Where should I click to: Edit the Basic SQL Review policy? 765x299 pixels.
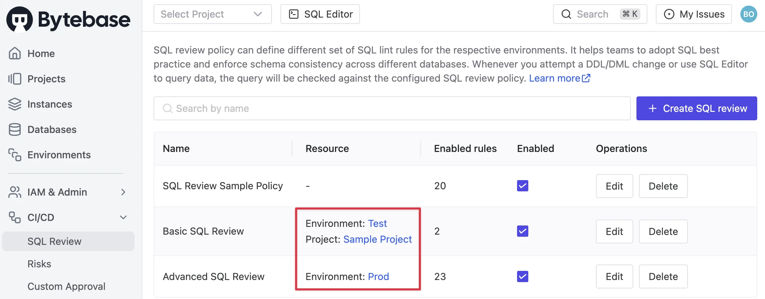coord(615,231)
